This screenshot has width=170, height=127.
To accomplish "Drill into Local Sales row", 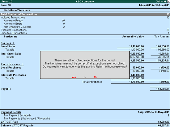I will point(85,46).
